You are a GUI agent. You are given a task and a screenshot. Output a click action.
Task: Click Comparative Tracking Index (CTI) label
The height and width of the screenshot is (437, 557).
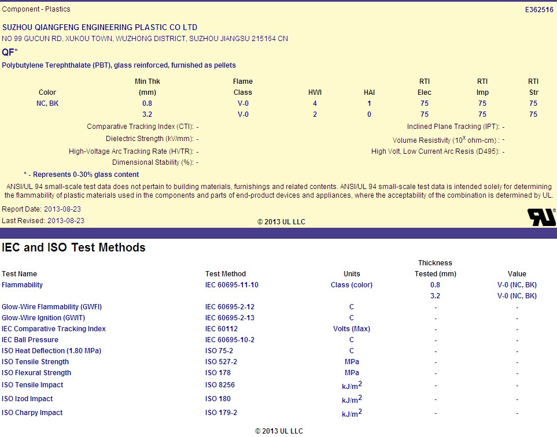click(x=141, y=127)
